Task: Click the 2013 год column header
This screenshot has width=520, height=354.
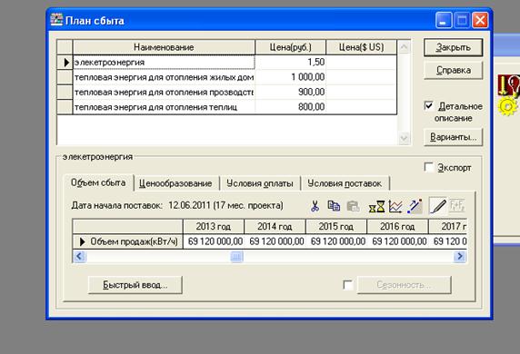Action: pyautogui.click(x=214, y=227)
